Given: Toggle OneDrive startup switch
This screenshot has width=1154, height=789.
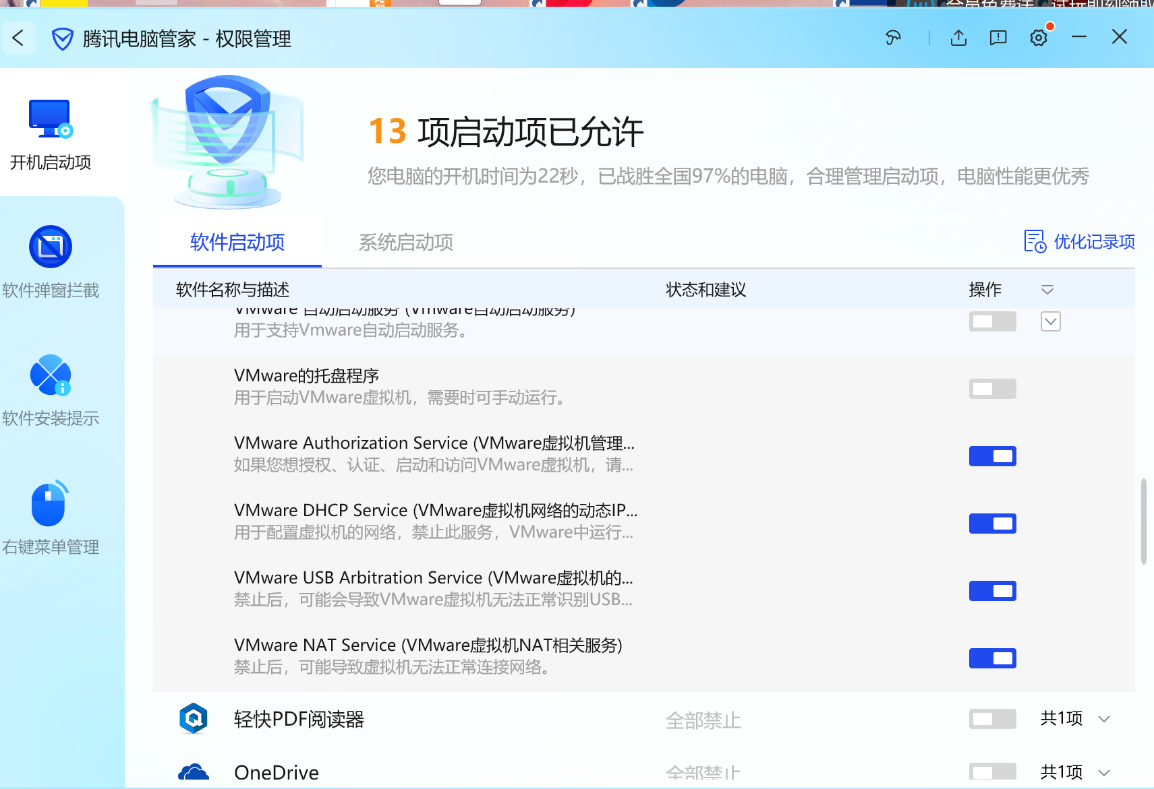Looking at the screenshot, I should (x=992, y=772).
